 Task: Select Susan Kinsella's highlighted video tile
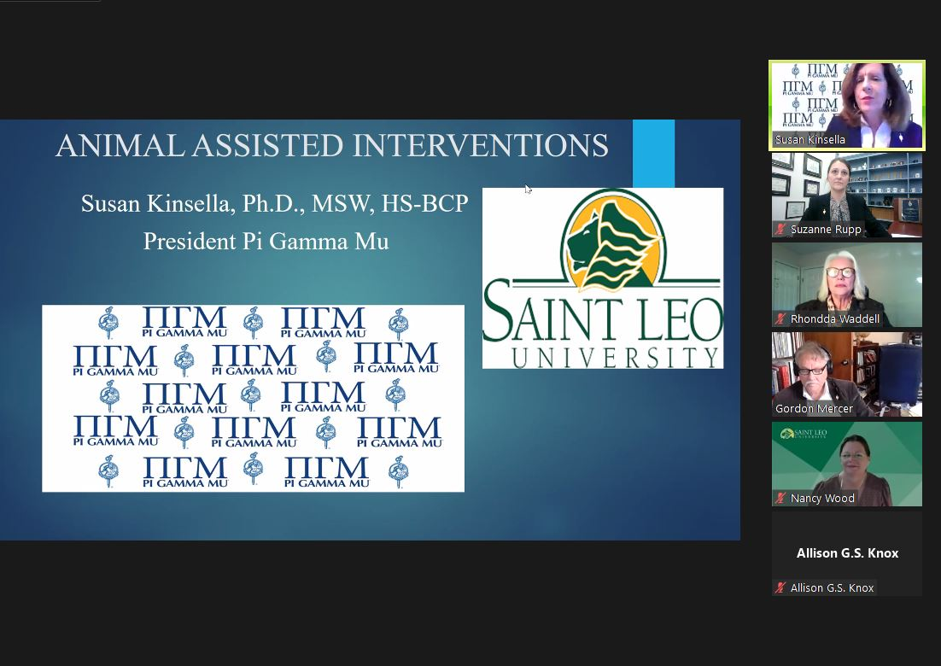(x=846, y=104)
